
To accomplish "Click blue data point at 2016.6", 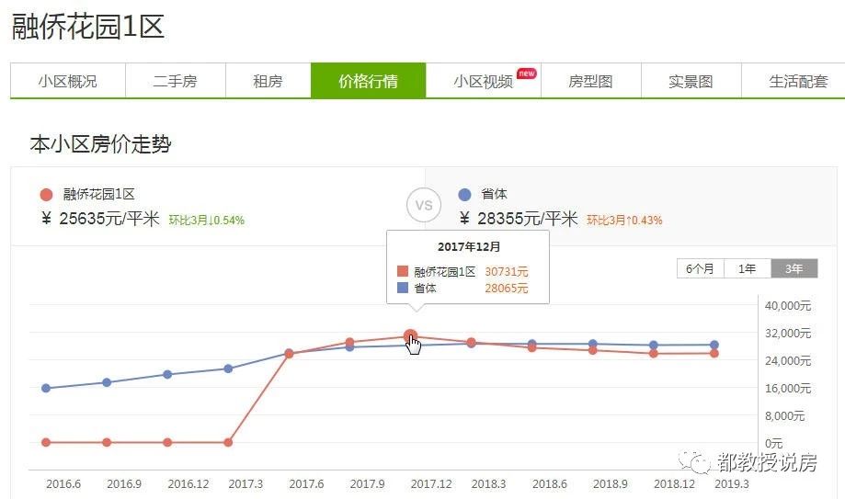I will [46, 388].
